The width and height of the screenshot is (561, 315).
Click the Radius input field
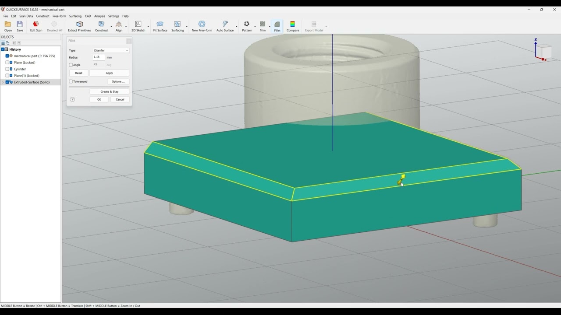coord(99,57)
